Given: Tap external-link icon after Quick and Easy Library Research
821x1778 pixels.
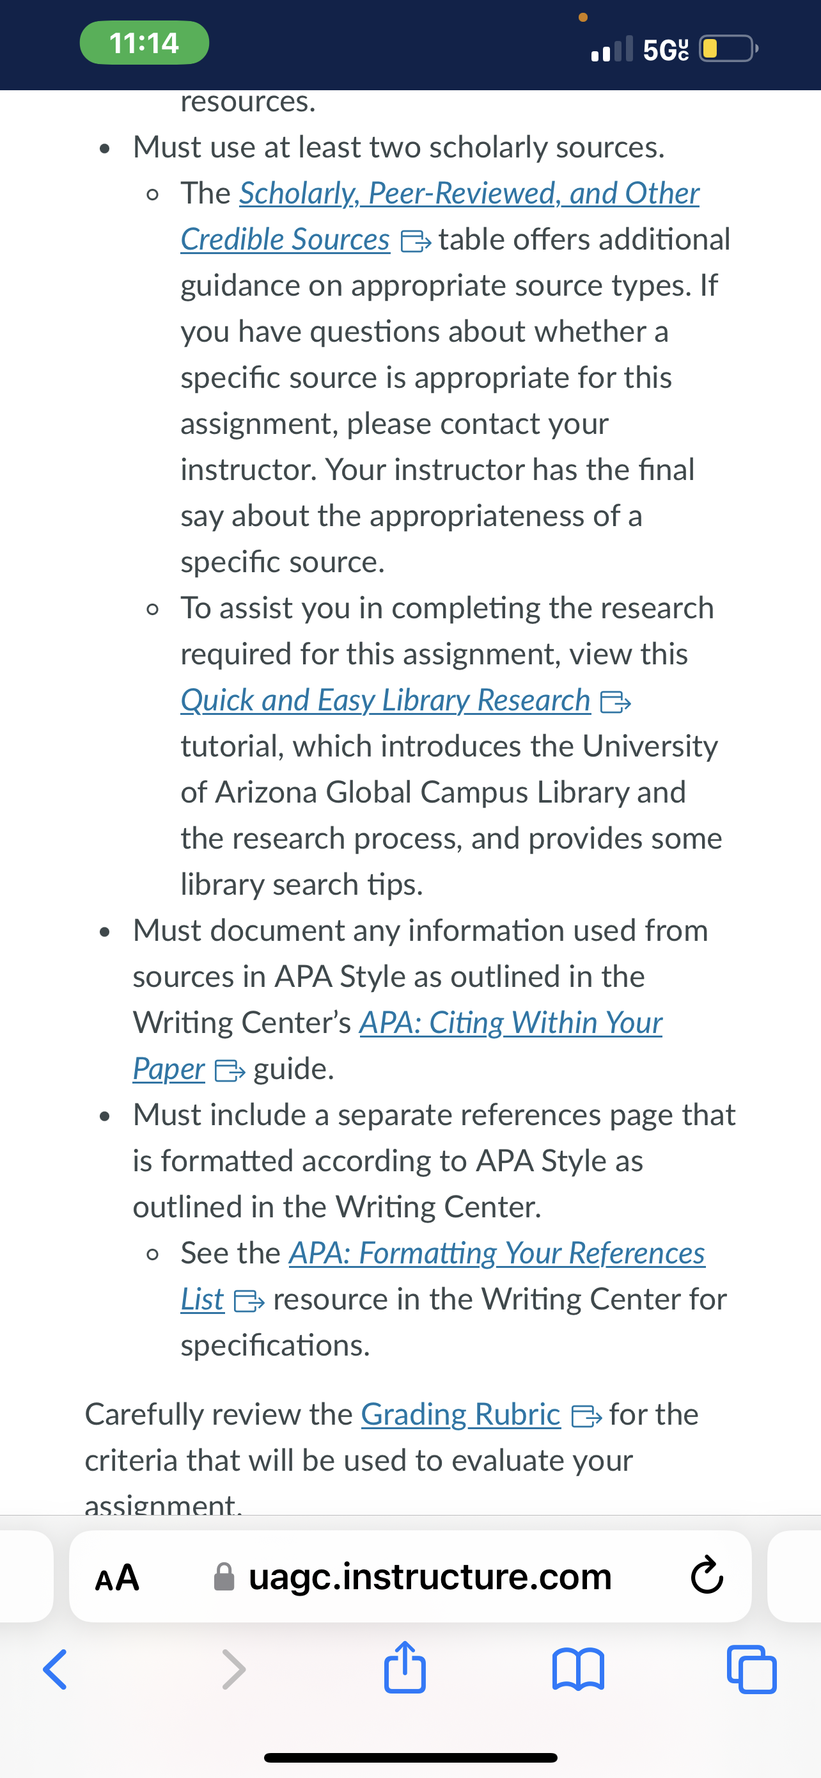Looking at the screenshot, I should 616,702.
